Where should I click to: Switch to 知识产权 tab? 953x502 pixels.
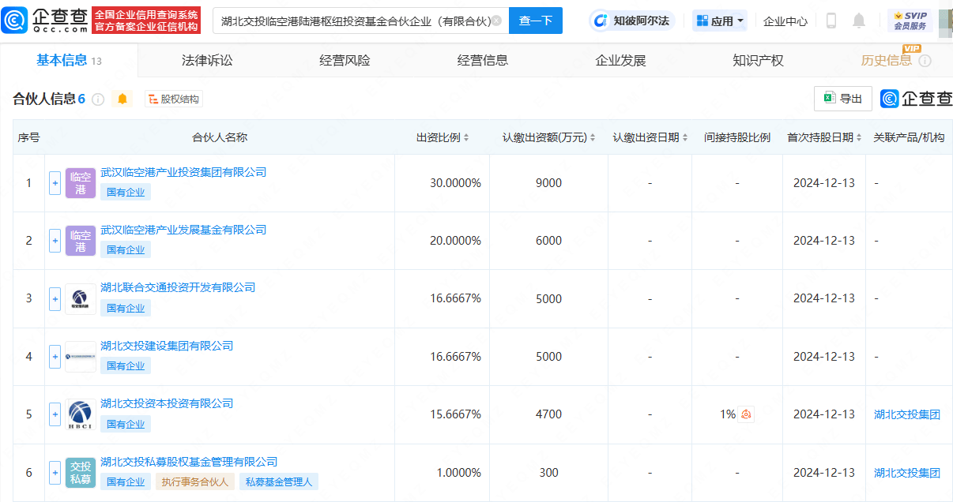(758, 61)
